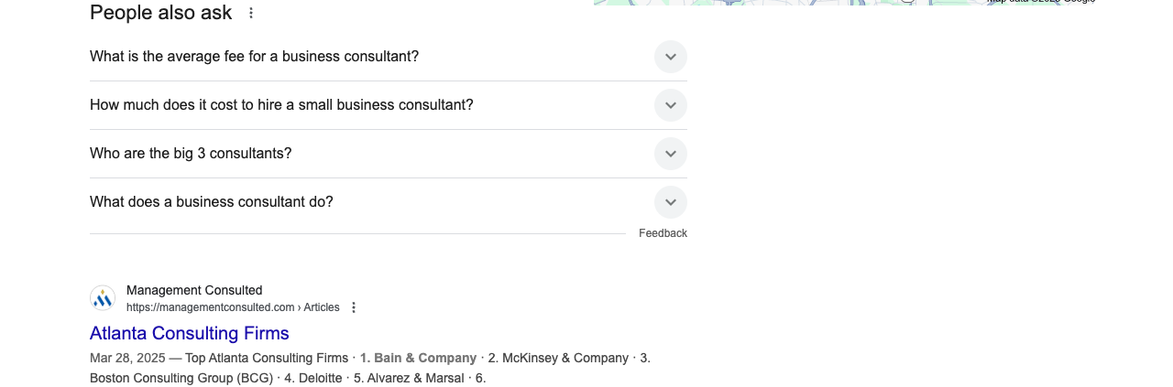Click the map preview strip at the top
Image resolution: width=1173 pixels, height=387 pixels.
coord(844,3)
